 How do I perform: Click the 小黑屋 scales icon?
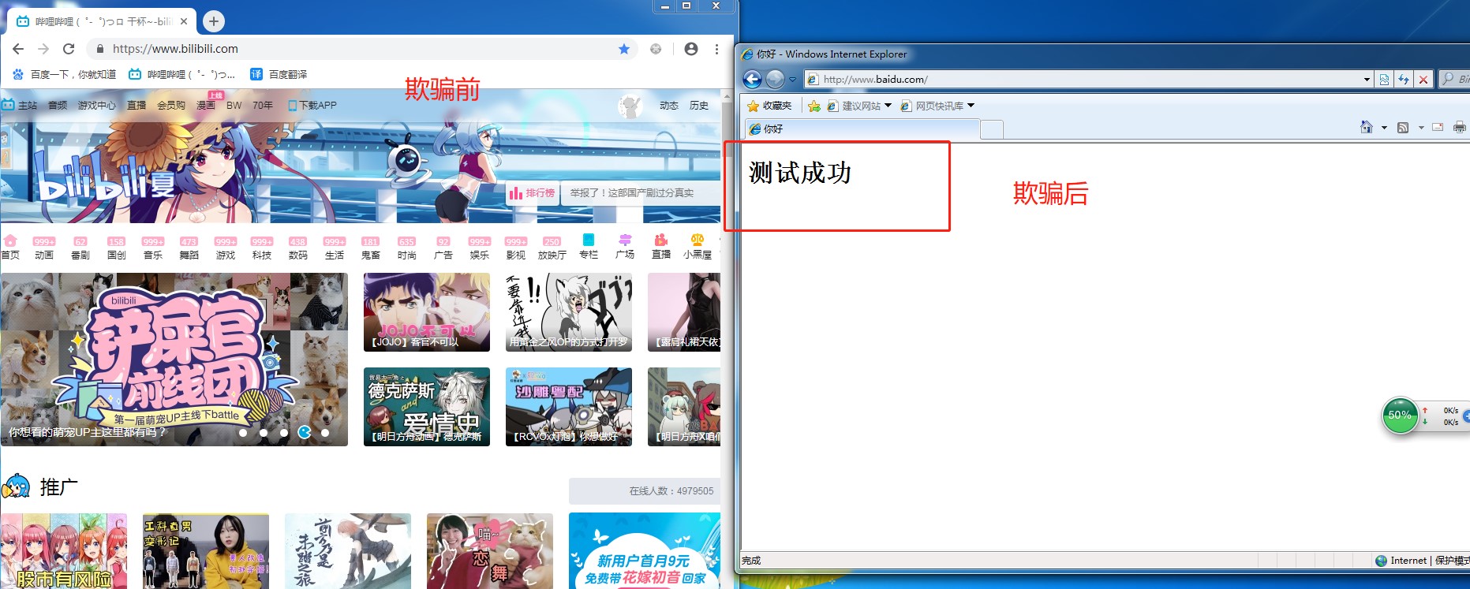[698, 247]
